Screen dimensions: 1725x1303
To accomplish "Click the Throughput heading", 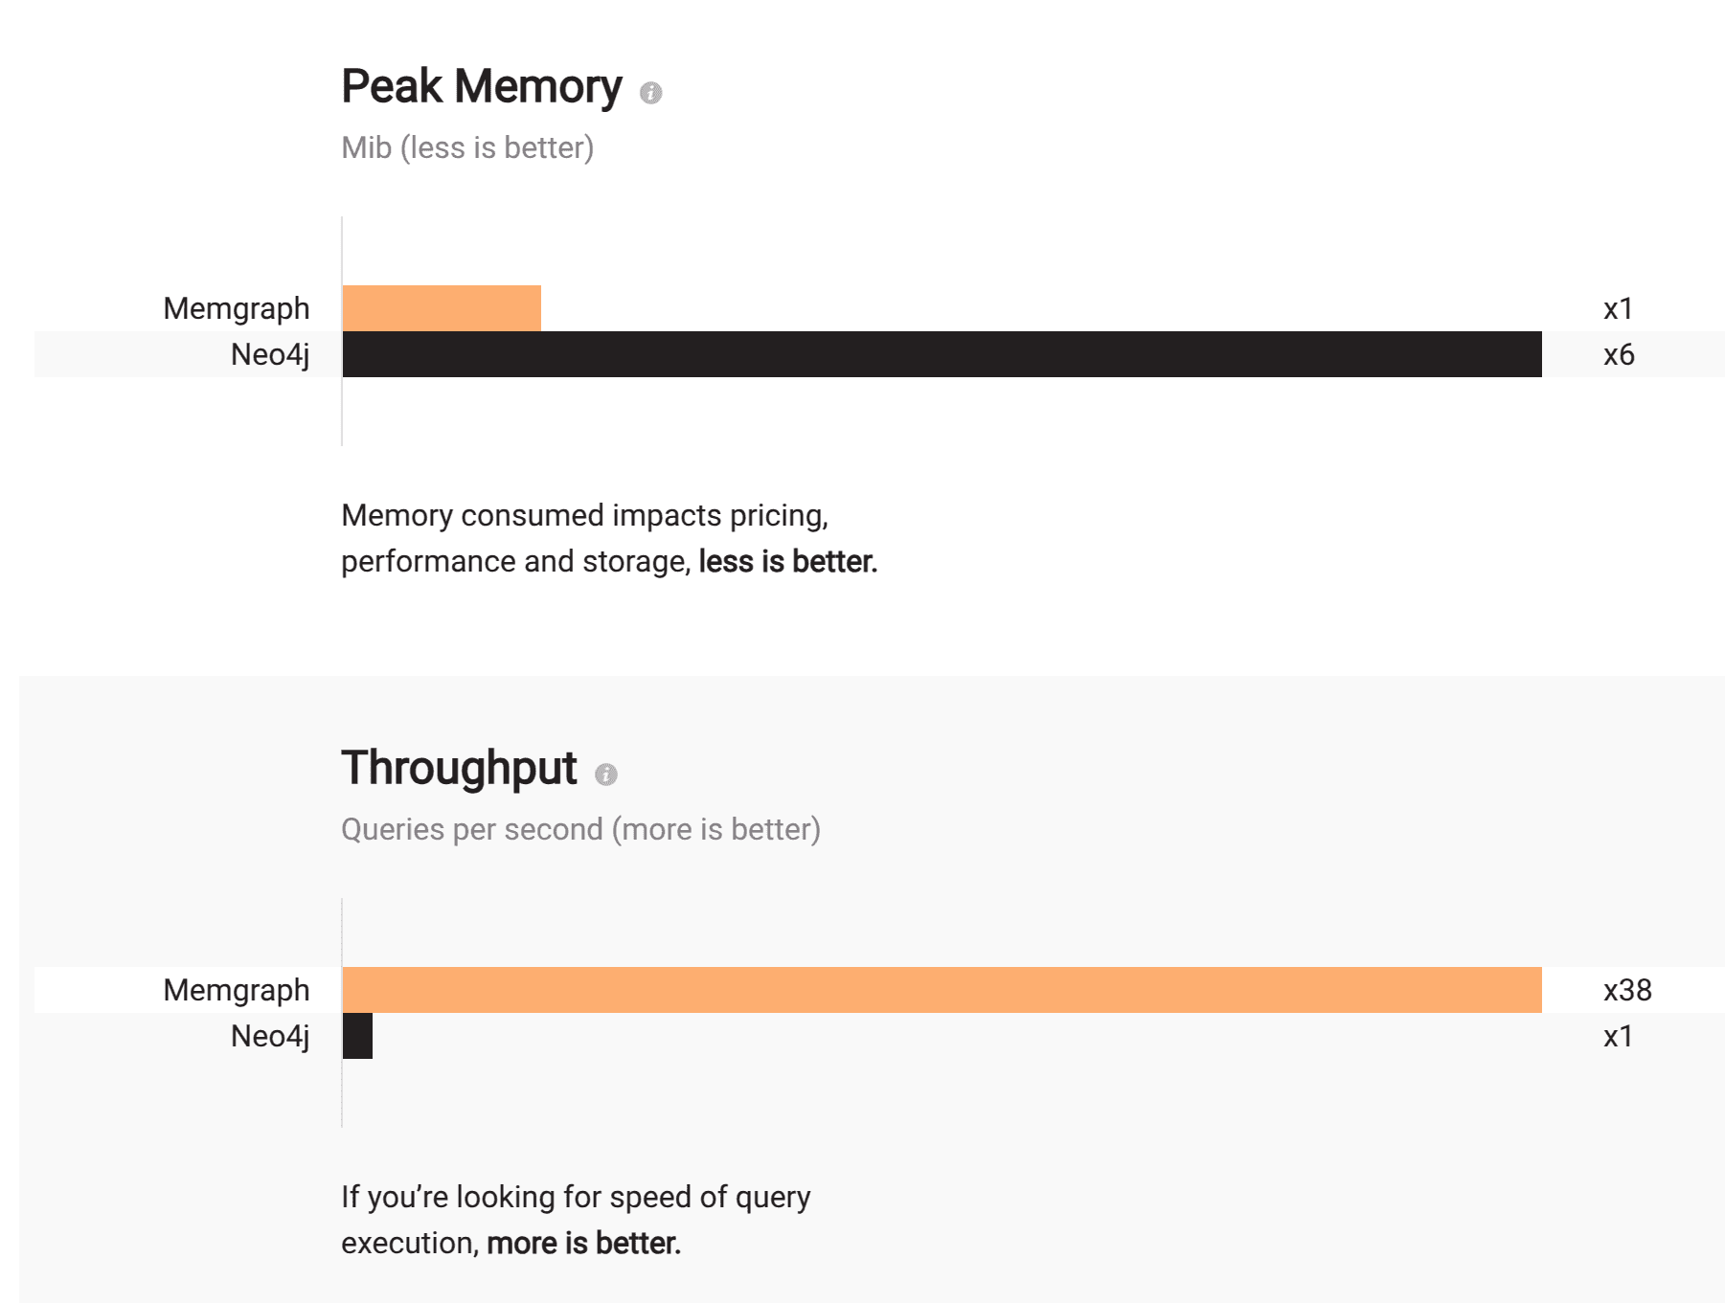I will click(459, 769).
